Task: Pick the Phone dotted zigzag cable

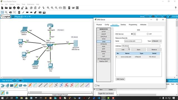Action: tap(56, 85)
